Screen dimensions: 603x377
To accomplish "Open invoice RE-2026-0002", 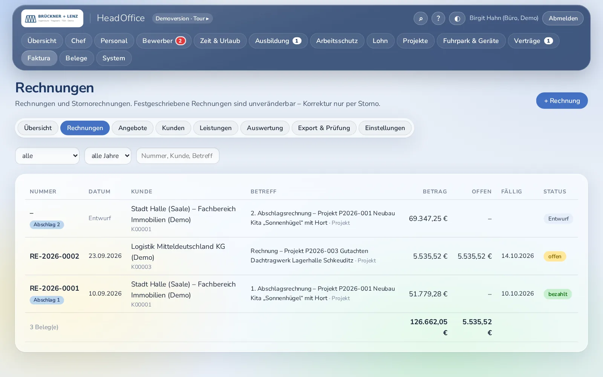I will (54, 256).
